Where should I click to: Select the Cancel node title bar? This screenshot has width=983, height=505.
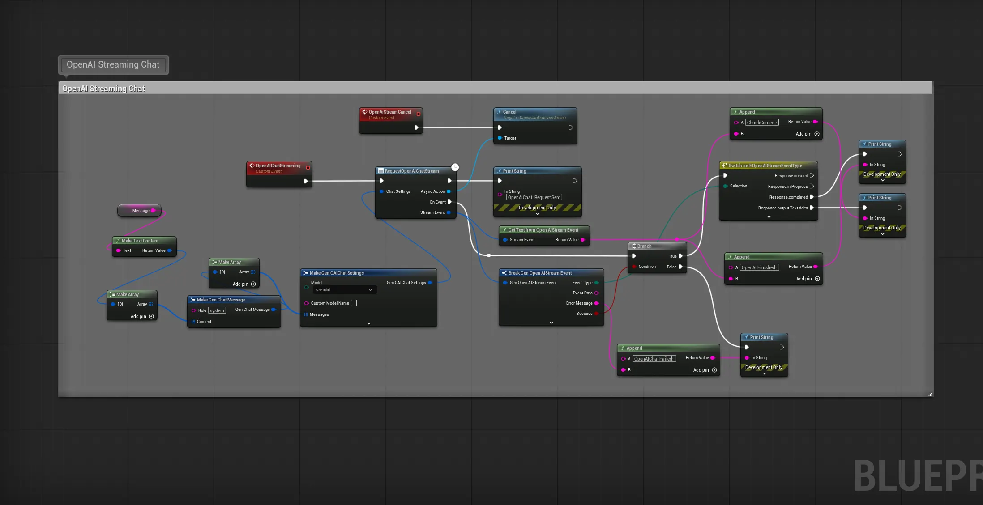tap(535, 115)
